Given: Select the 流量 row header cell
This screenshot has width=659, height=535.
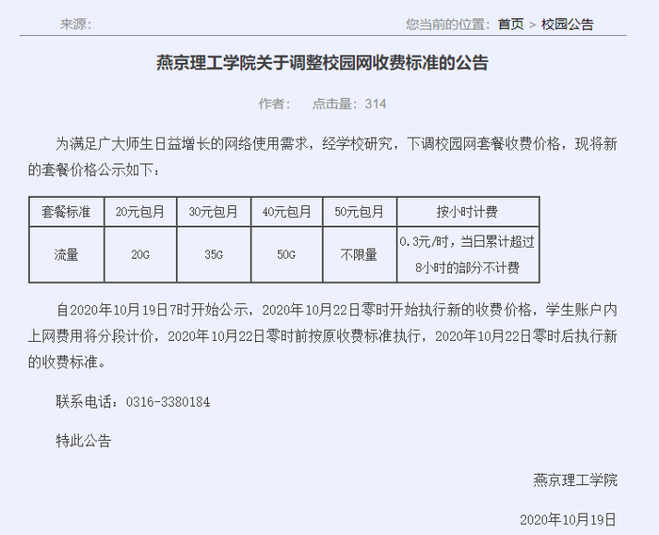Looking at the screenshot, I should point(67,255).
